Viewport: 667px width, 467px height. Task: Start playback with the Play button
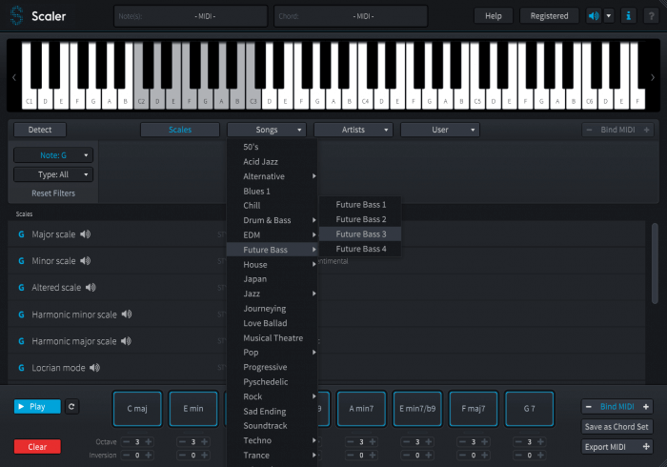pyautogui.click(x=37, y=406)
